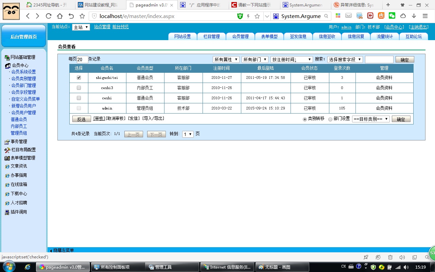Image resolution: width=435 pixels, height=272 pixels.
Task: Open 会员类别管理 in the sidebar
Action: (x=23, y=79)
